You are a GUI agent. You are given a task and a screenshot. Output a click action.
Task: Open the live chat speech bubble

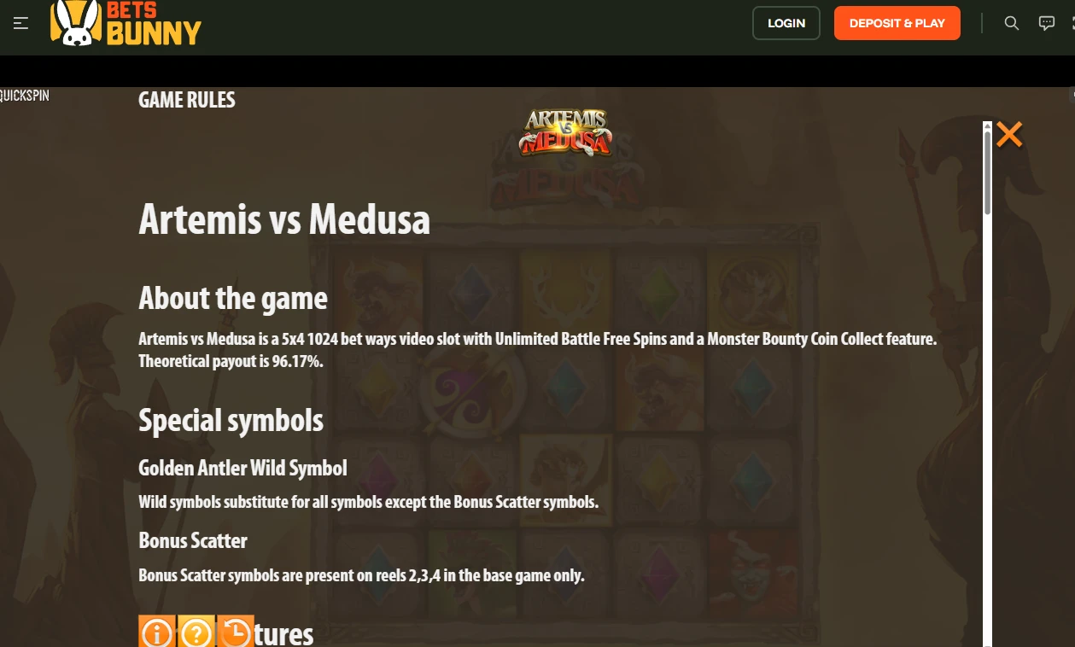tap(1047, 23)
